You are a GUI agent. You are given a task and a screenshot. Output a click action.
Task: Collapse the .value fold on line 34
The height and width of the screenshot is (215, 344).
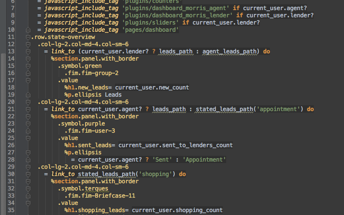[28, 203]
